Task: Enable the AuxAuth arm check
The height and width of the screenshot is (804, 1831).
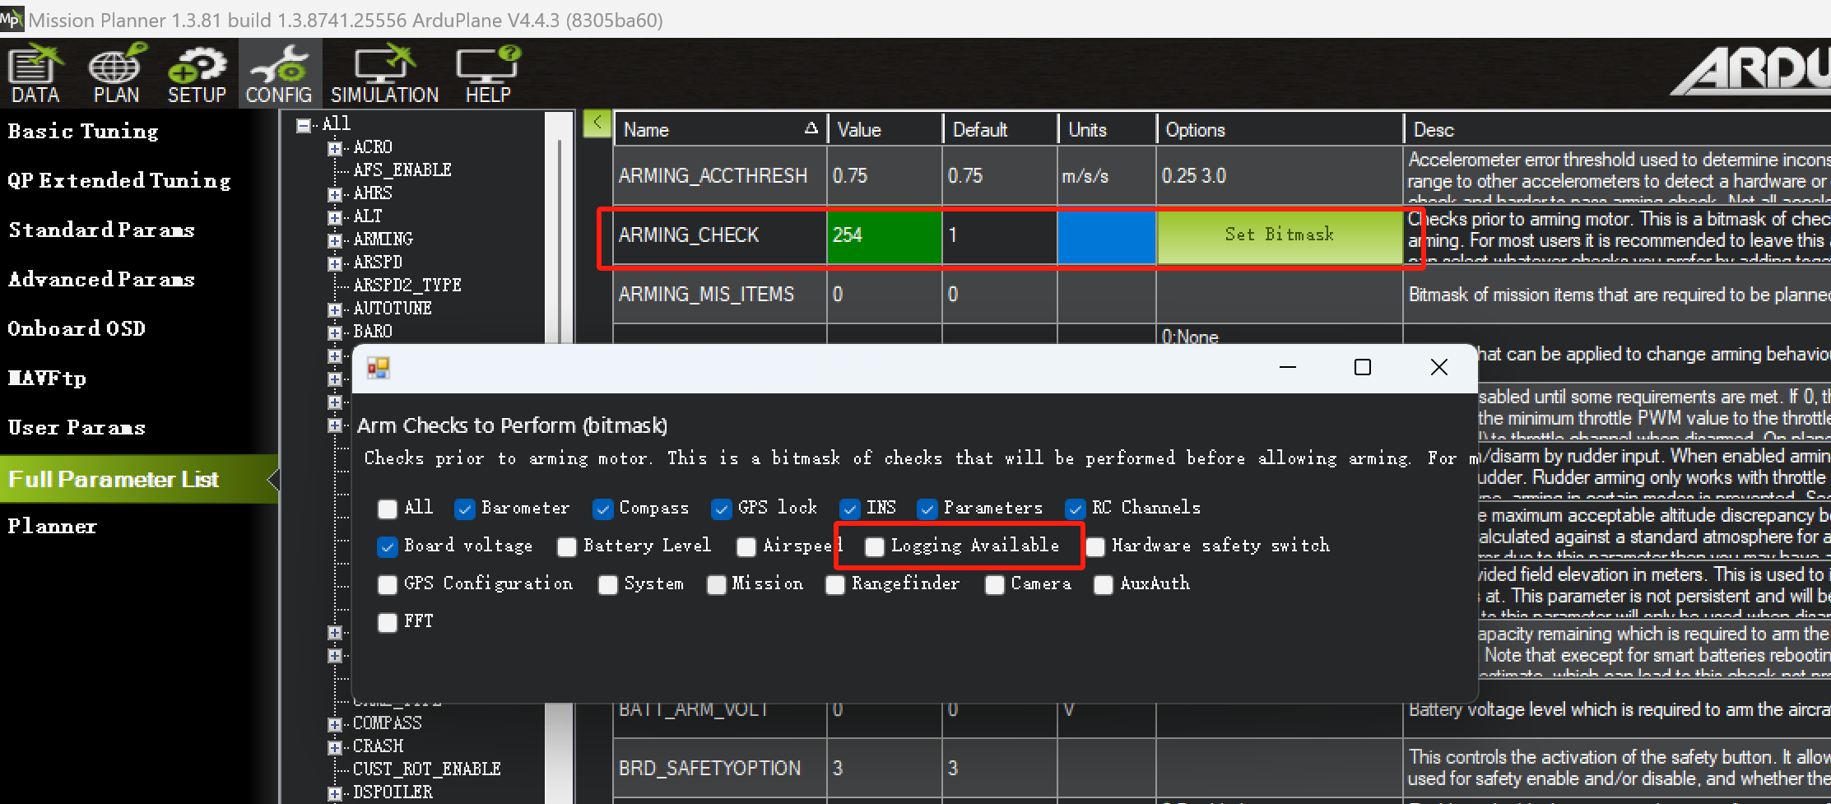Action: coord(1104,584)
